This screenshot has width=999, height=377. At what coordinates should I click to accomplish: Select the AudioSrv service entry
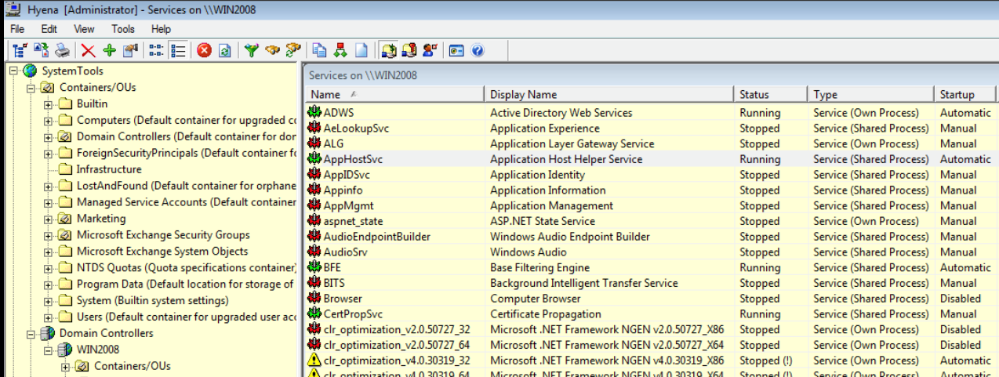pyautogui.click(x=345, y=252)
